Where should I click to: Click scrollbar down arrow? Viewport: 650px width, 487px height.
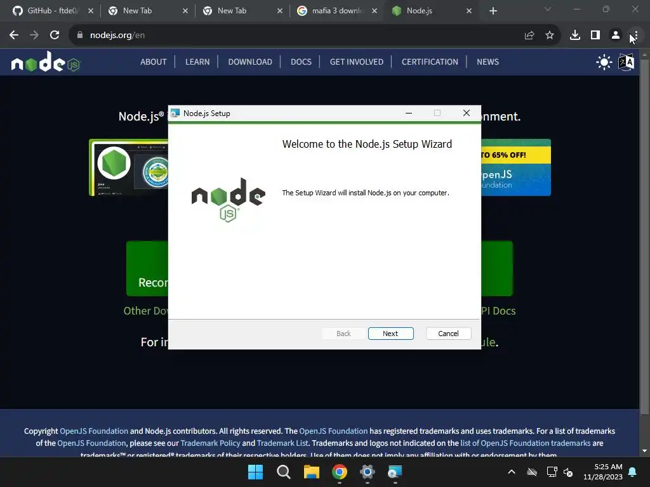tap(644, 451)
